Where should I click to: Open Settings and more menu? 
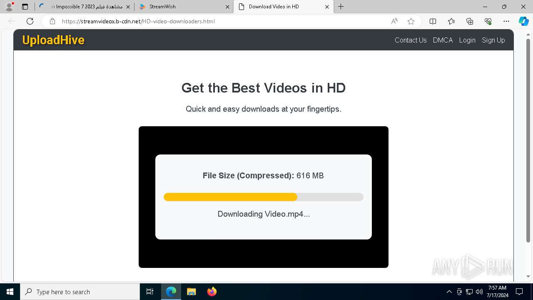pos(506,21)
